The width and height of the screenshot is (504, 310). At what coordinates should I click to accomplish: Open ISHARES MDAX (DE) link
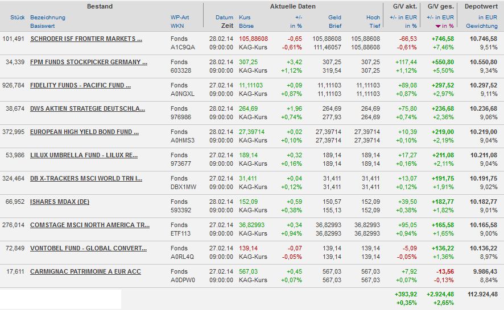tap(60, 202)
